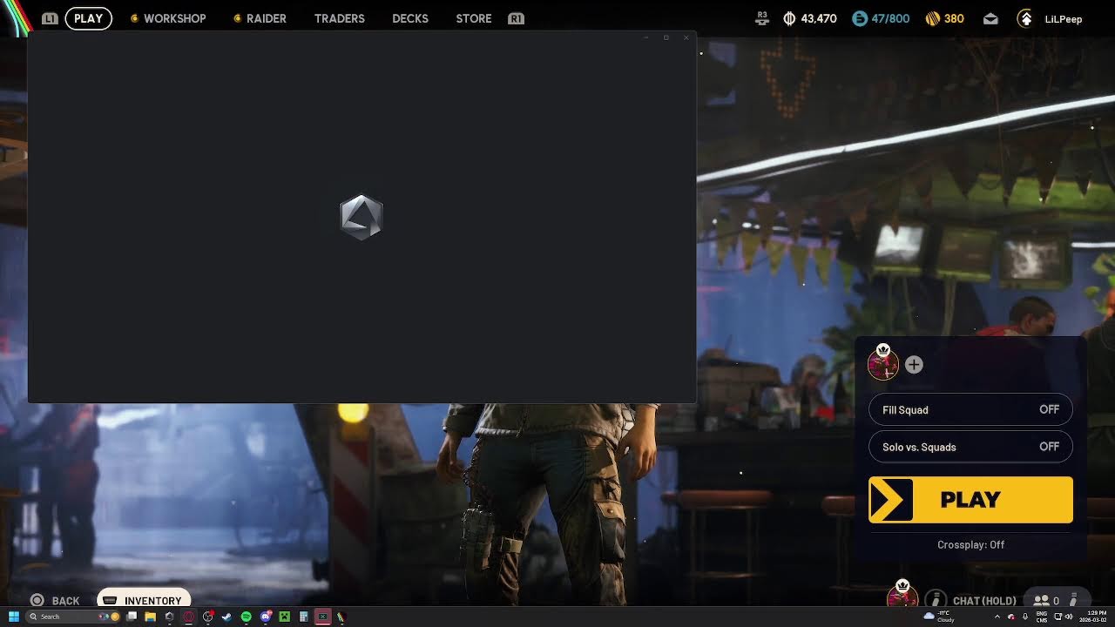
Task: Click the player level rank icon
Action: coord(1026,18)
